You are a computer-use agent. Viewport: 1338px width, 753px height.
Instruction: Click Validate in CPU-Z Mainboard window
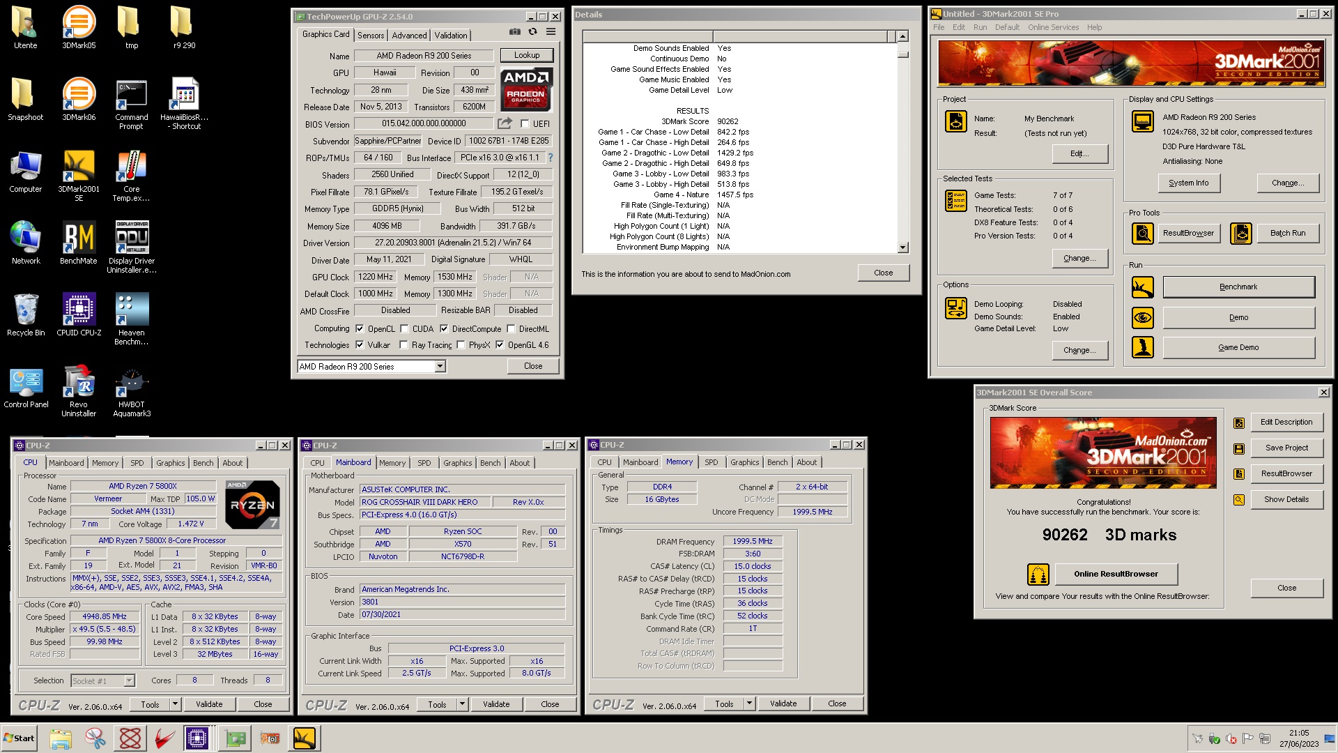[496, 704]
